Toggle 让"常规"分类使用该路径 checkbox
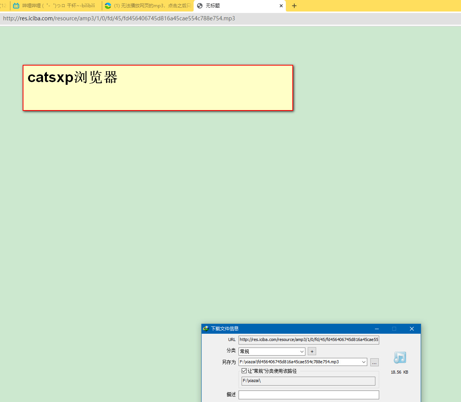461x402 pixels. (244, 371)
